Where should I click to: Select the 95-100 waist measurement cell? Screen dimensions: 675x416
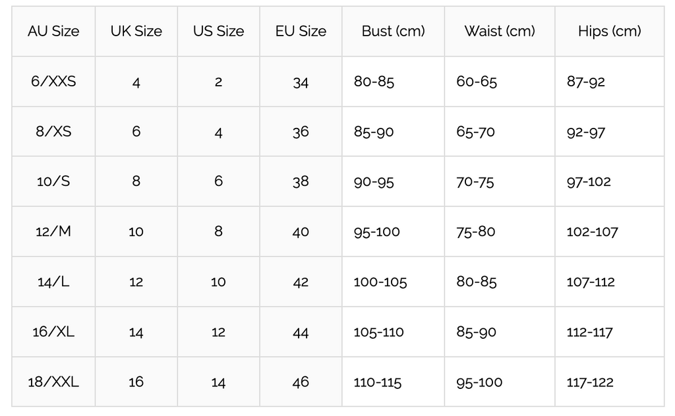pyautogui.click(x=479, y=382)
